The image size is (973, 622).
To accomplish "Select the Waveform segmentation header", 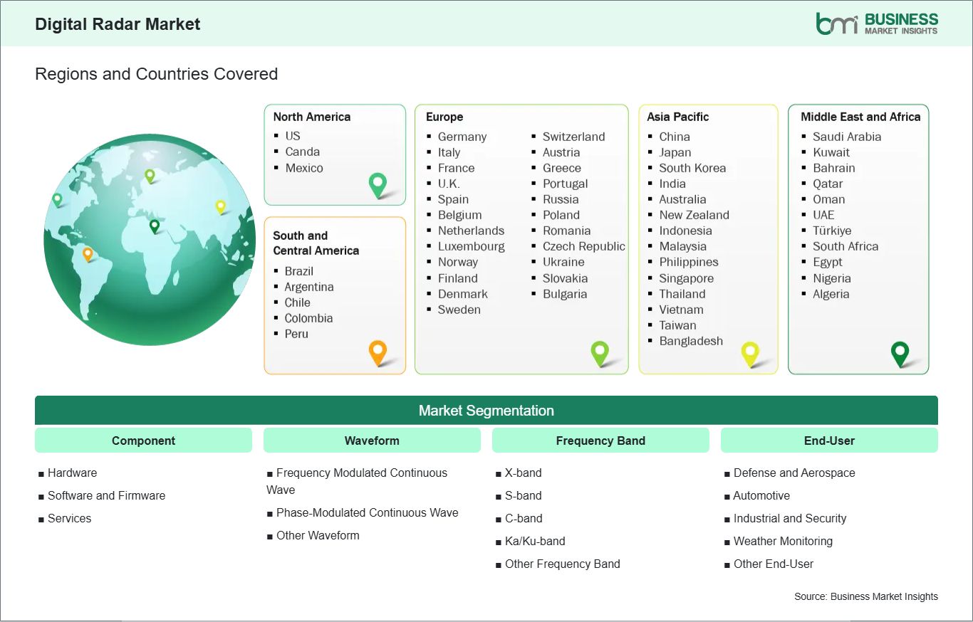I will tap(373, 441).
